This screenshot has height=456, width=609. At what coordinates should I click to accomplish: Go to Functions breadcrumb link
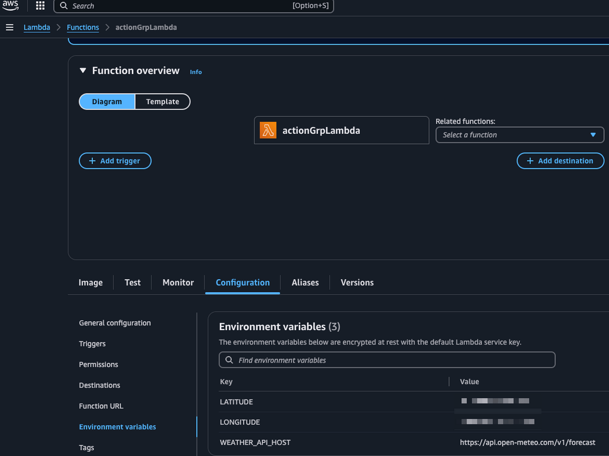pyautogui.click(x=83, y=27)
